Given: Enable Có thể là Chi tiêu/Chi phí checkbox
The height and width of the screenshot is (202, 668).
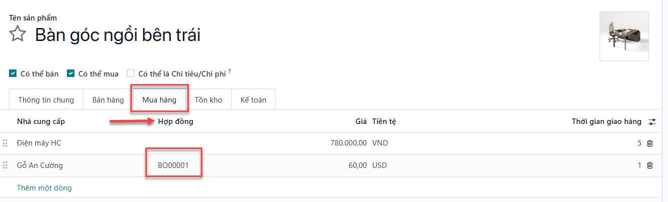Looking at the screenshot, I should pyautogui.click(x=130, y=73).
